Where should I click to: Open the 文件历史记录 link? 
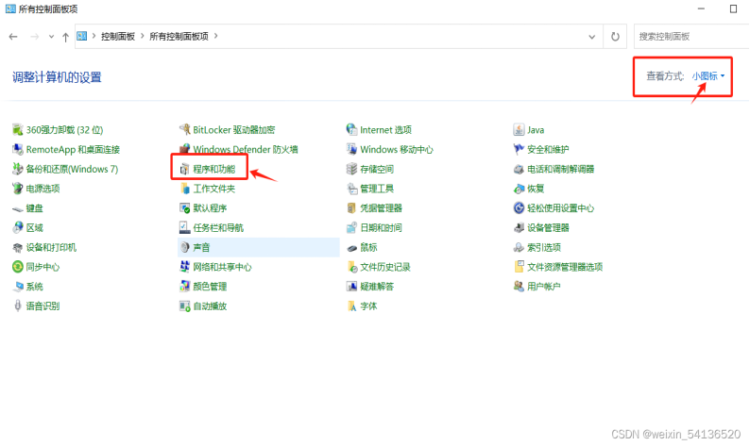(385, 267)
